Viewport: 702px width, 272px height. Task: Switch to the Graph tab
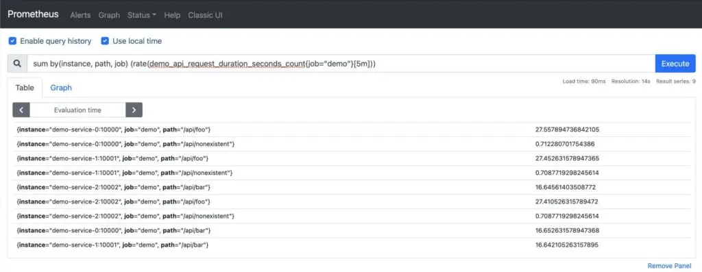click(x=61, y=88)
